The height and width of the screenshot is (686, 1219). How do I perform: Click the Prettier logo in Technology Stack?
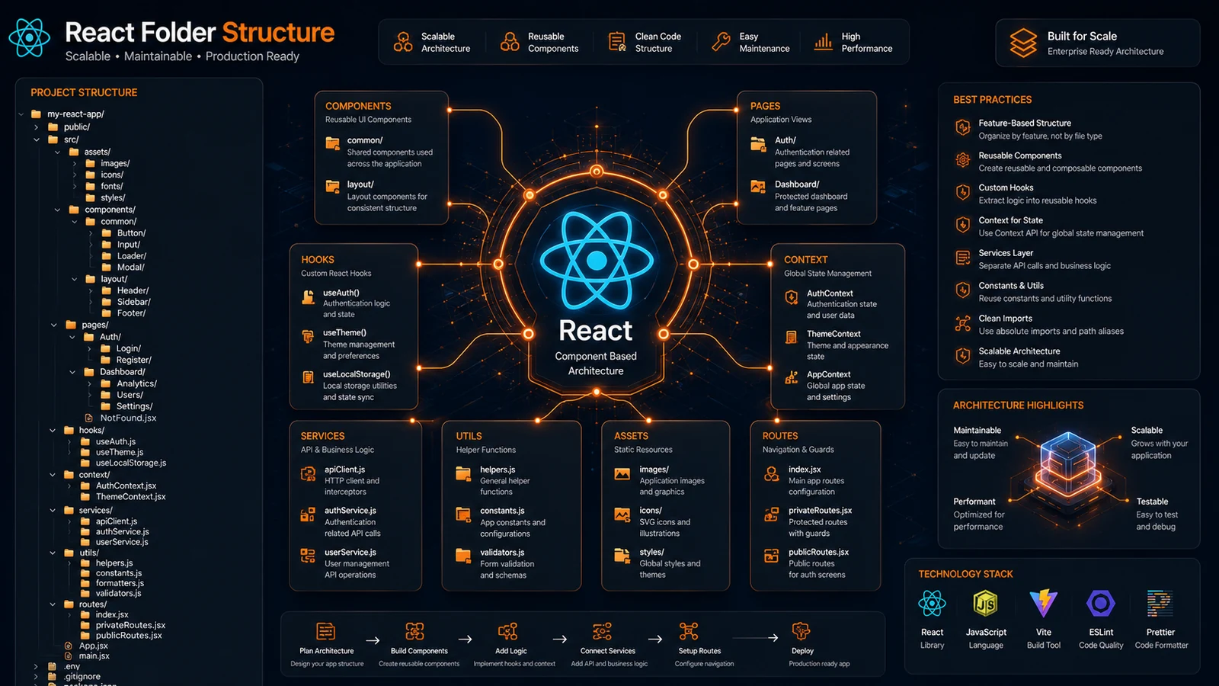pyautogui.click(x=1160, y=604)
